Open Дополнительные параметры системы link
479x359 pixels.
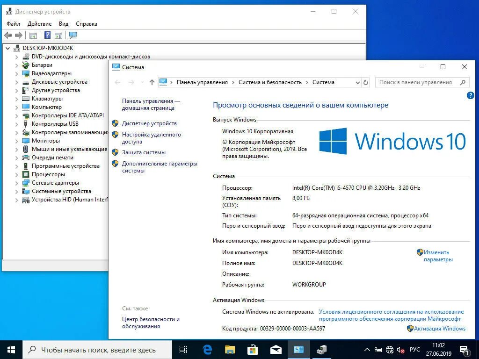[x=160, y=167]
